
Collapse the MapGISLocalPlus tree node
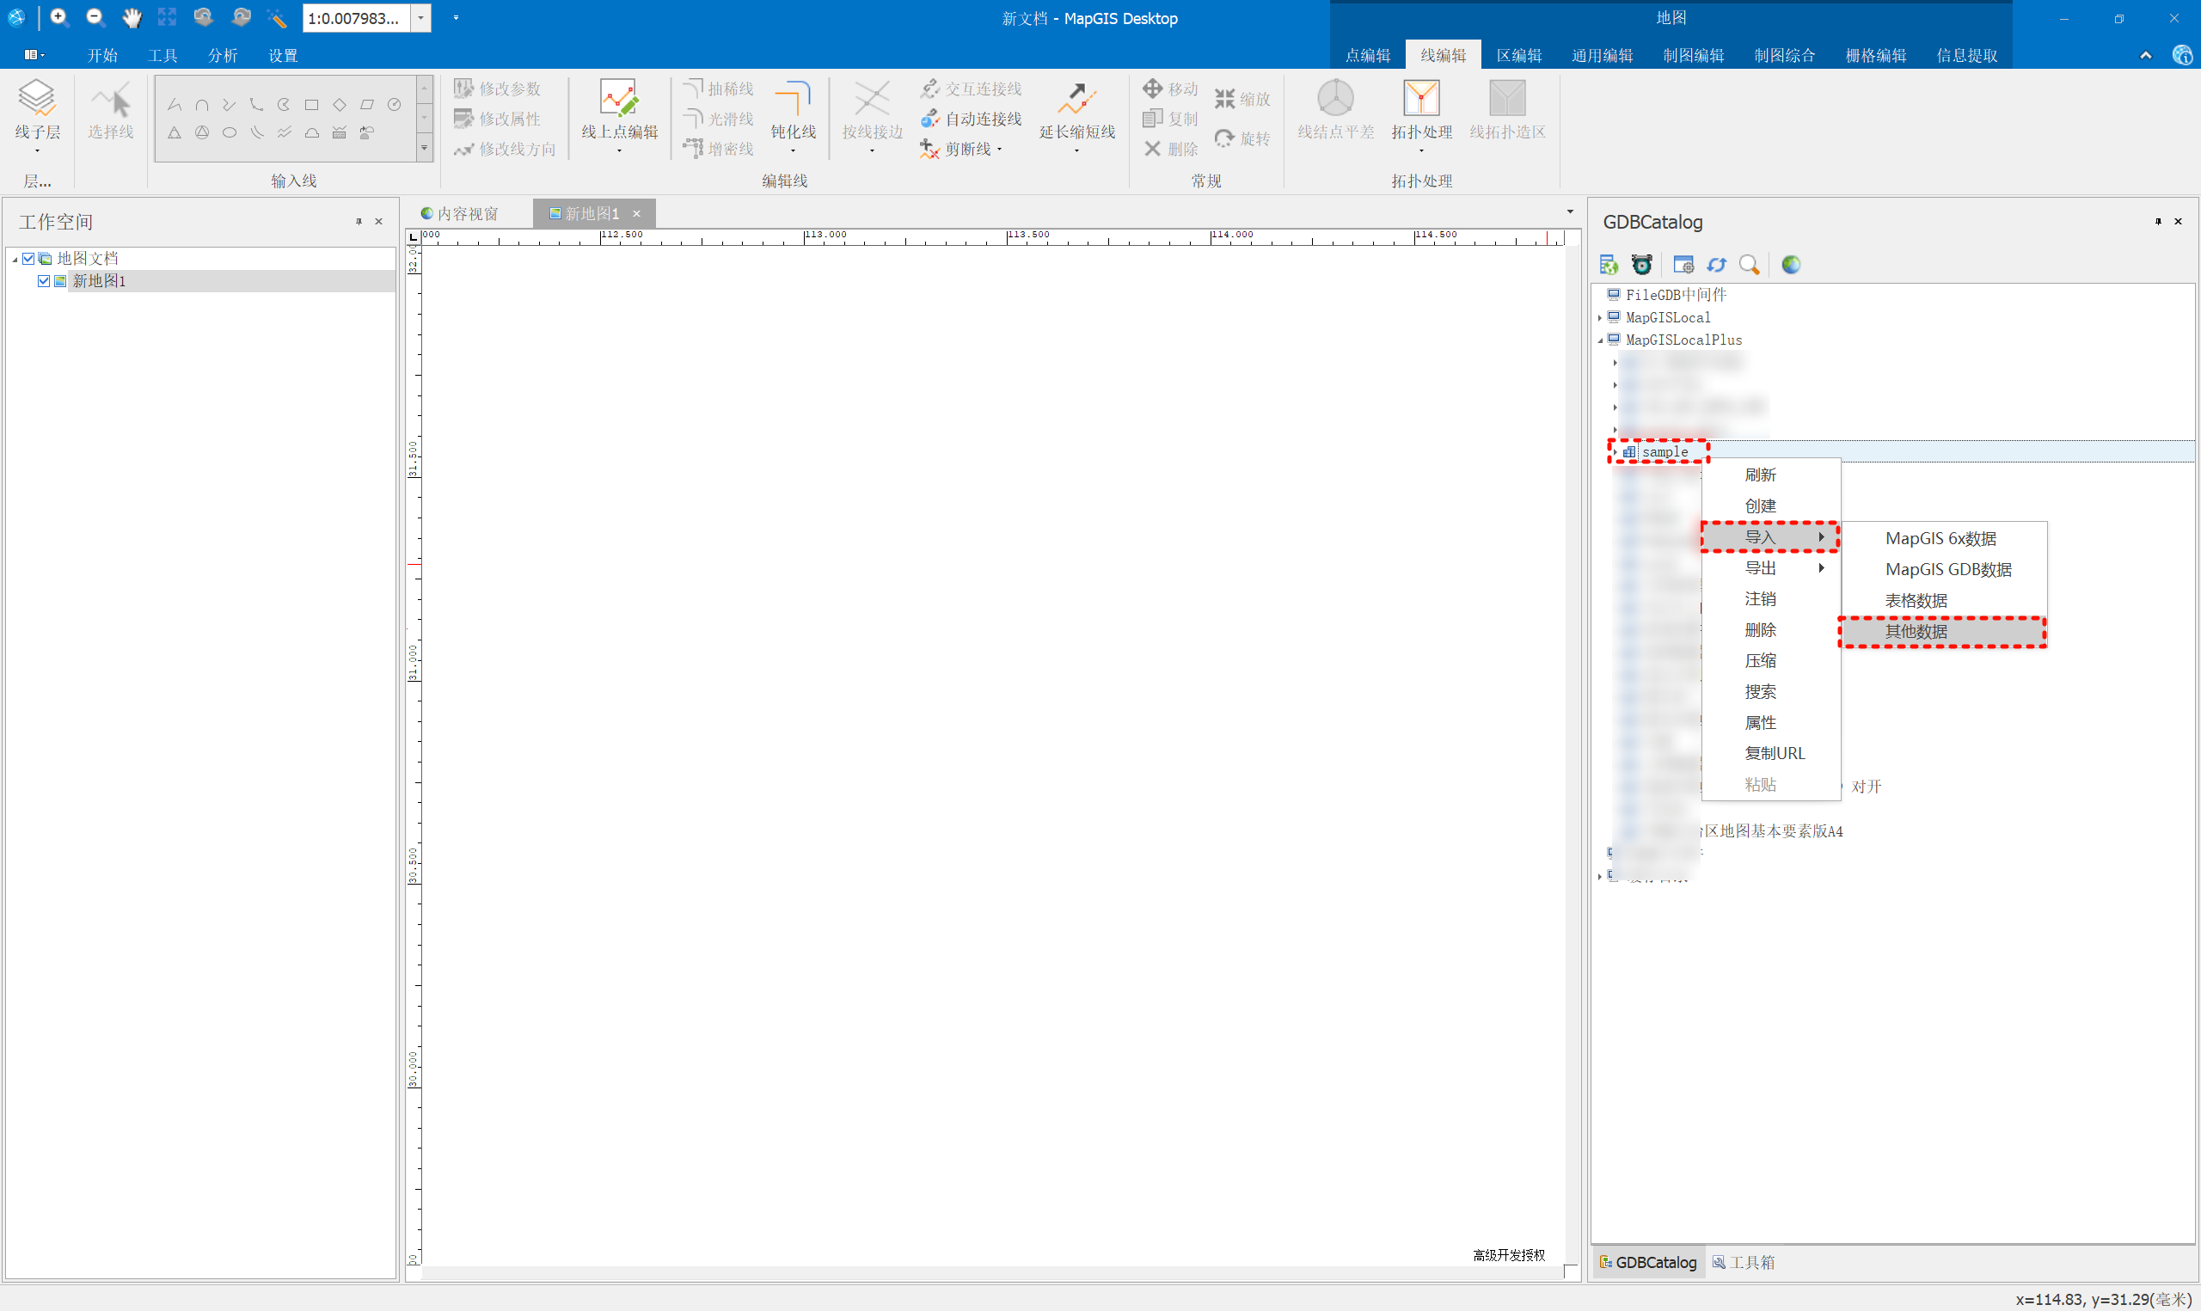tap(1599, 340)
